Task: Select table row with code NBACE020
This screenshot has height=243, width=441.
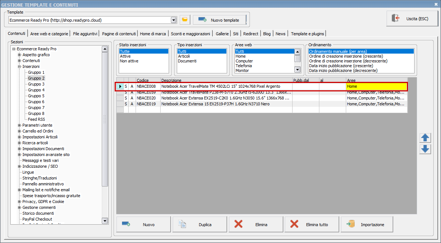Action: (262, 98)
